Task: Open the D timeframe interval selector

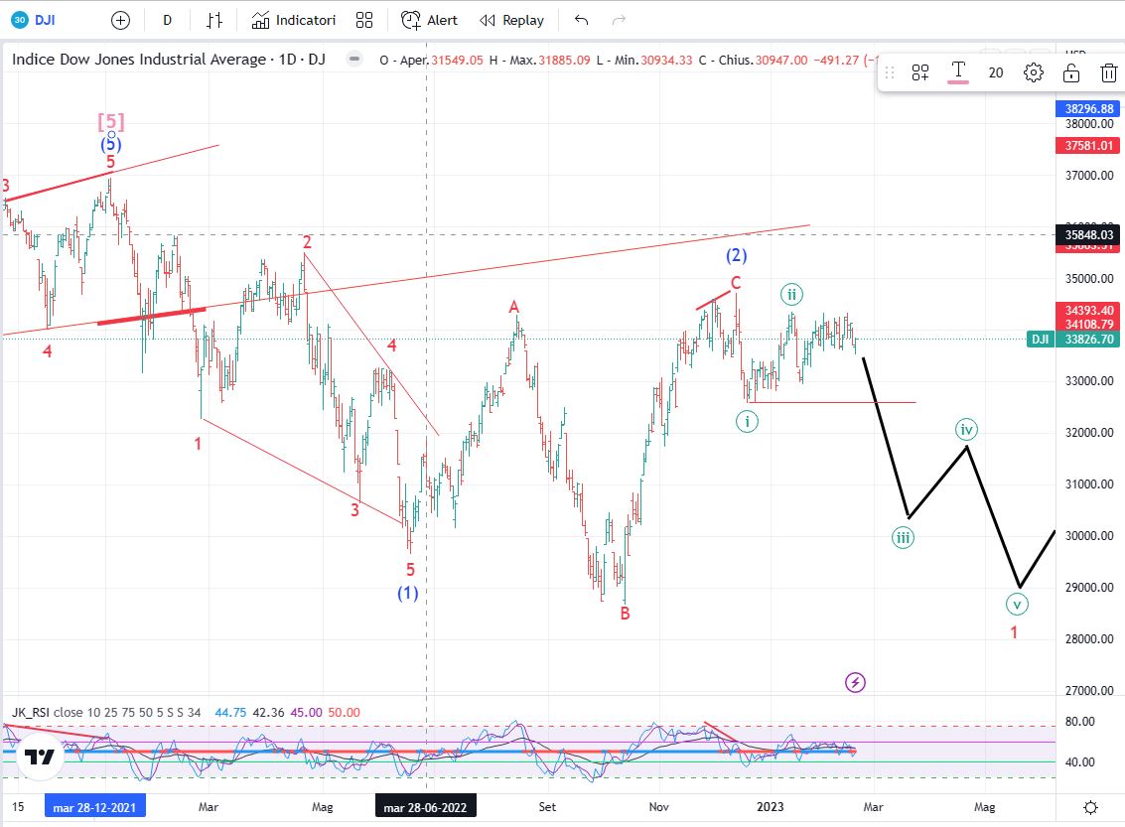Action: (x=167, y=20)
